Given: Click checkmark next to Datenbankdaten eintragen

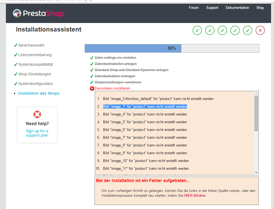Looking at the screenshot, I should point(92,76).
